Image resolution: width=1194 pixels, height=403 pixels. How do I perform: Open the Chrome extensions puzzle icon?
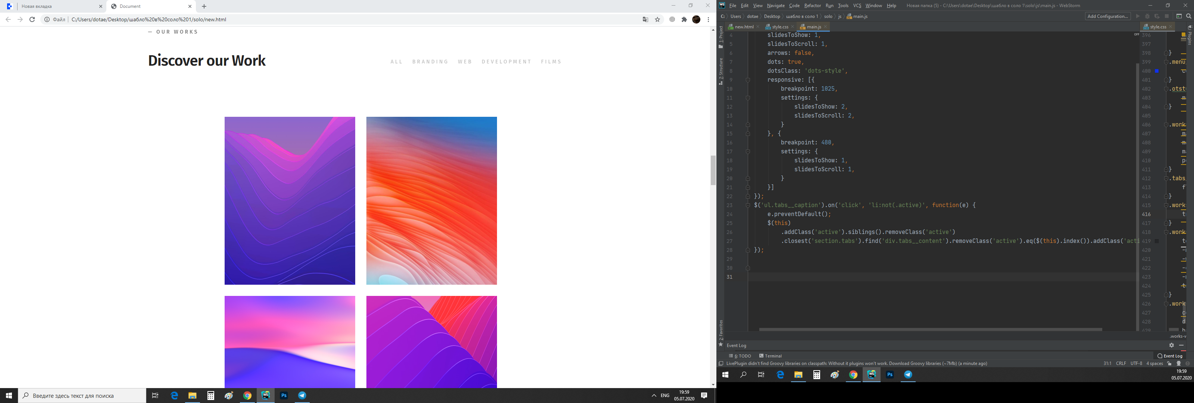684,19
